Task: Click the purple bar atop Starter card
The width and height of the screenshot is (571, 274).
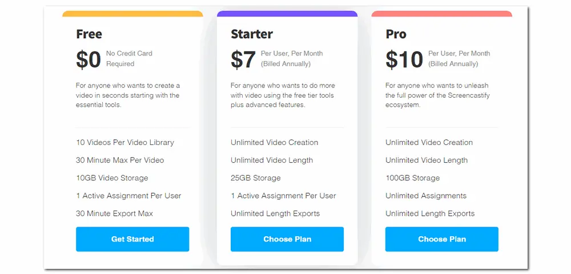Action: [287, 14]
